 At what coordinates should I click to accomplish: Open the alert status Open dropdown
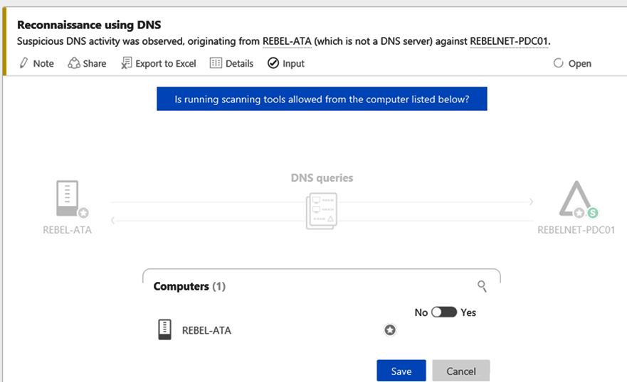[573, 63]
